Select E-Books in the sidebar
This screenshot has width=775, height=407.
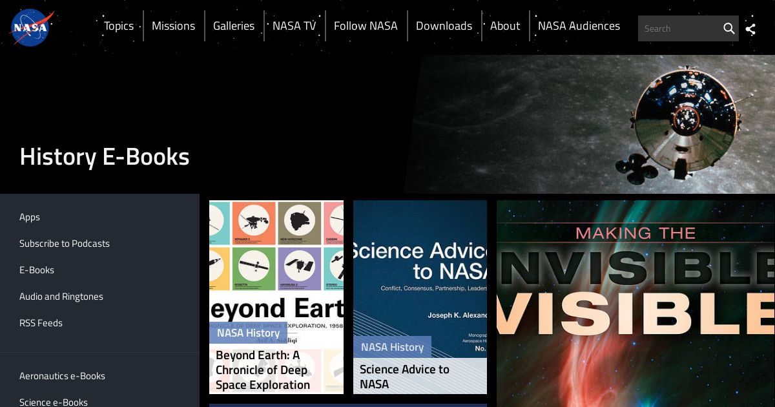pos(37,270)
